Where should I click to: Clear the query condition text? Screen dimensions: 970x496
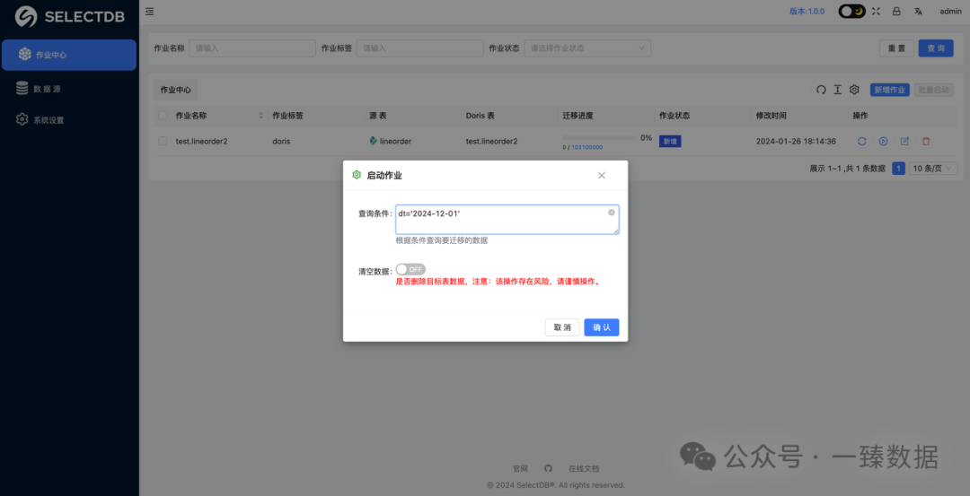[x=612, y=212]
